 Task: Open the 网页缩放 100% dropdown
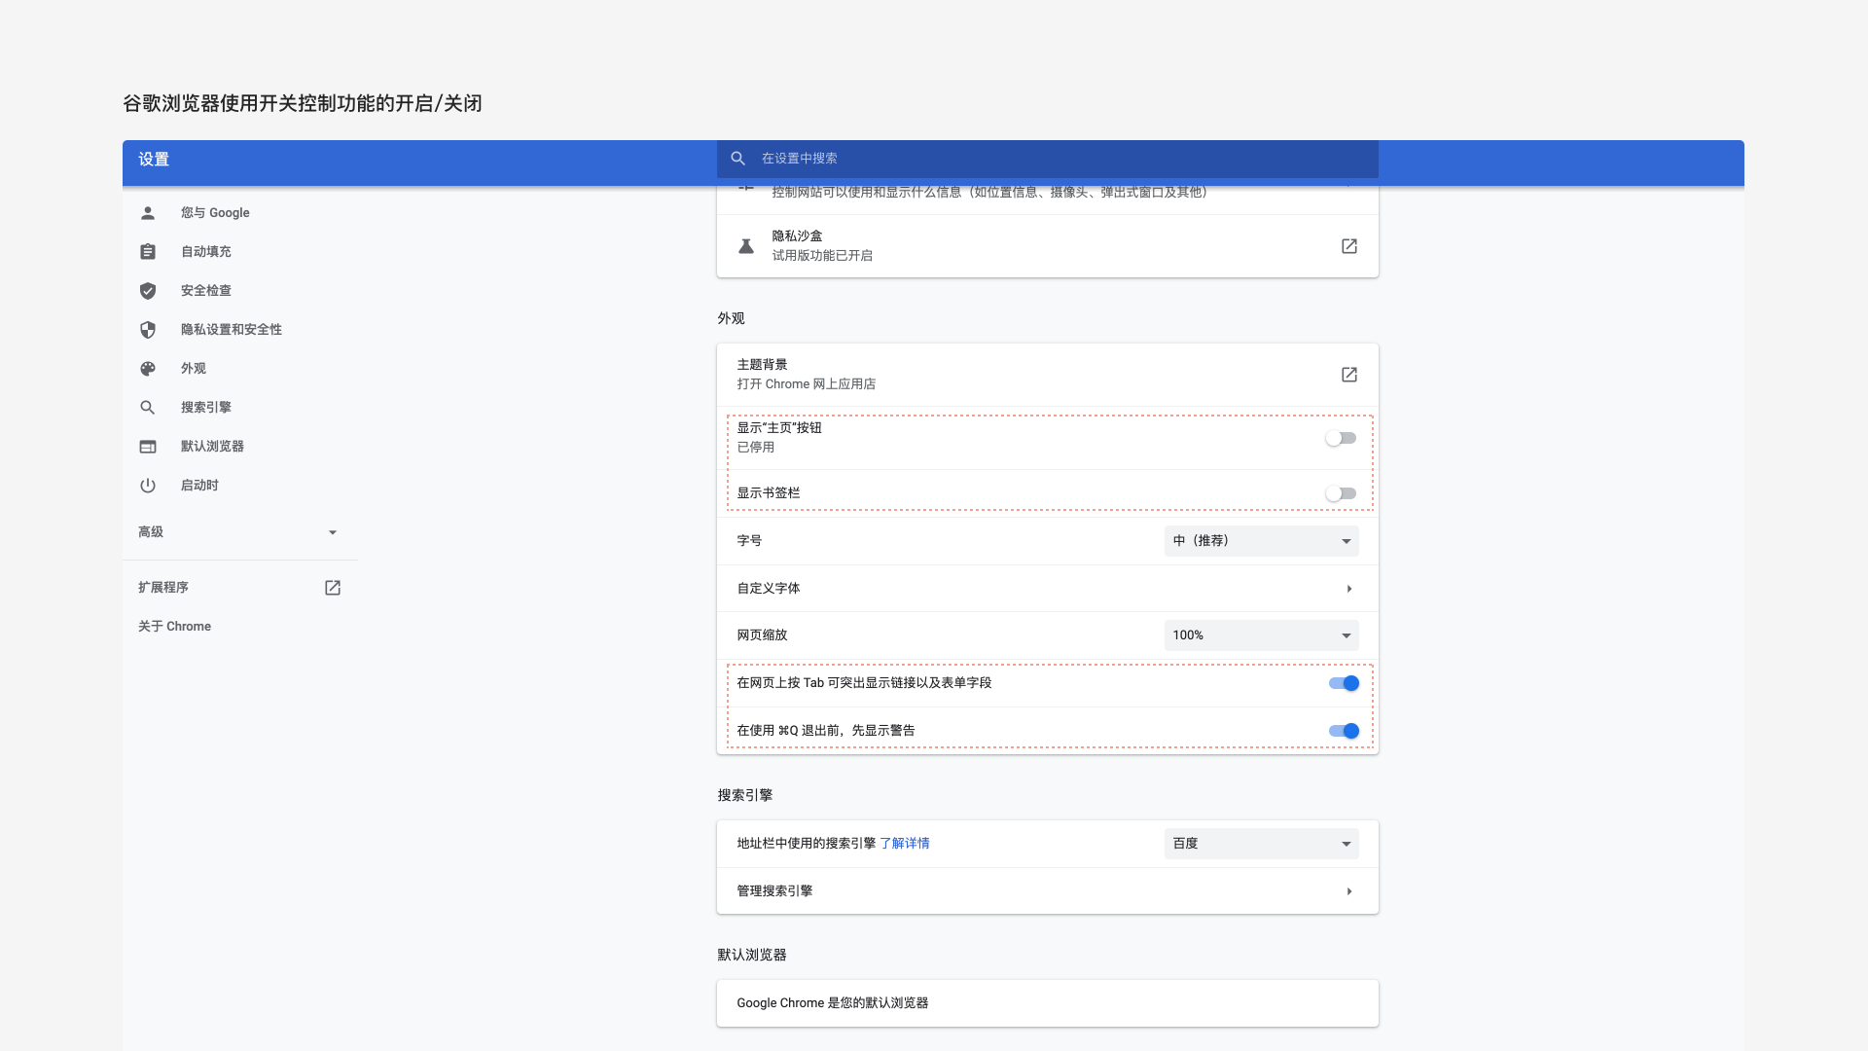point(1261,635)
